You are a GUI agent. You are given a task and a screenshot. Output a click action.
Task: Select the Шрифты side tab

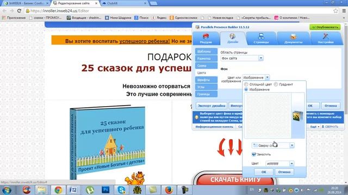[x=206, y=80]
